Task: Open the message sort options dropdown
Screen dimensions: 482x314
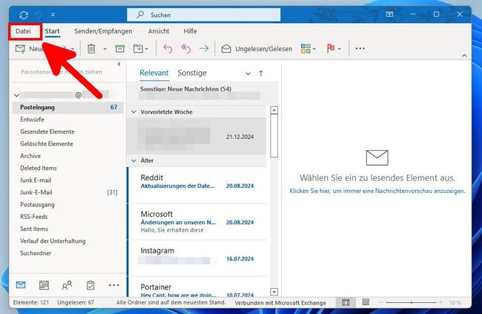Action: pos(248,73)
